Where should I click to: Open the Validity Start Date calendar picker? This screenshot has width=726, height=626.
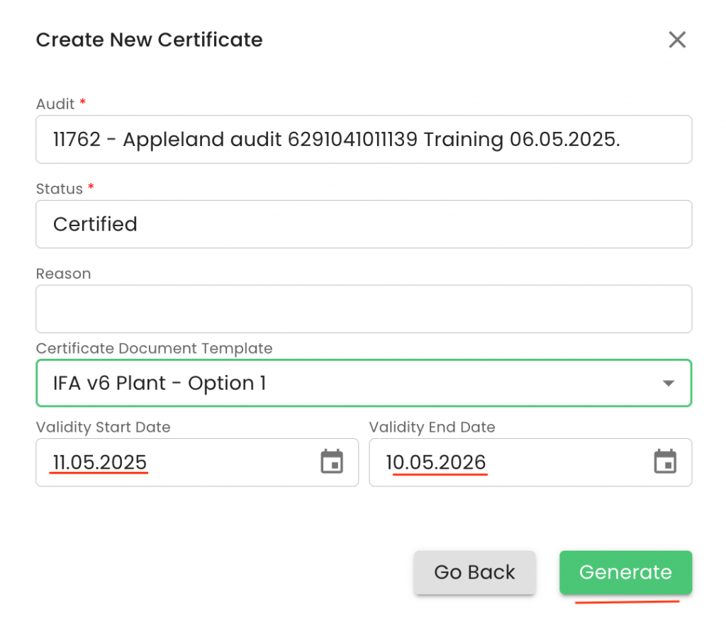(332, 462)
